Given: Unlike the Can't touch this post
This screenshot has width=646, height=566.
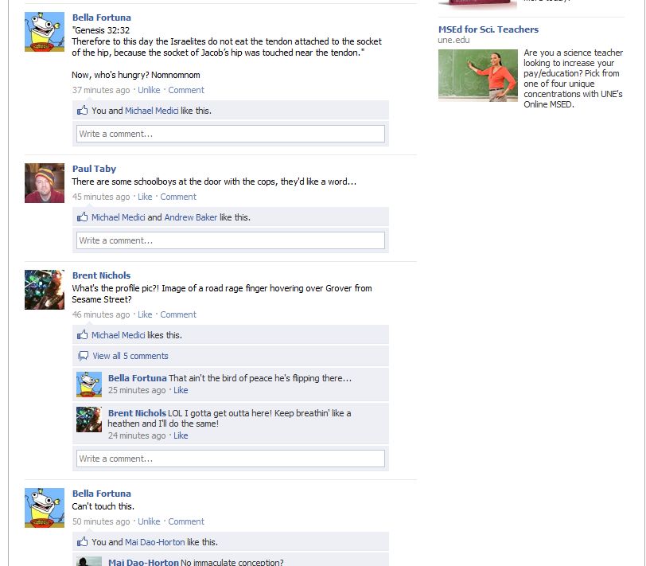Looking at the screenshot, I should click(x=149, y=521).
